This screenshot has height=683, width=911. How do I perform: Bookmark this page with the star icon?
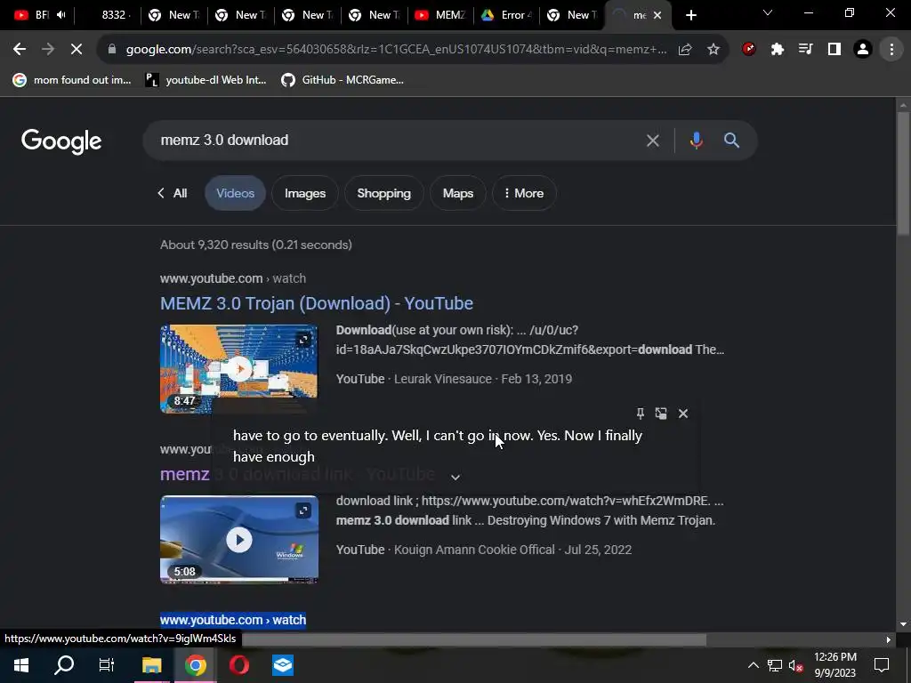pos(713,50)
